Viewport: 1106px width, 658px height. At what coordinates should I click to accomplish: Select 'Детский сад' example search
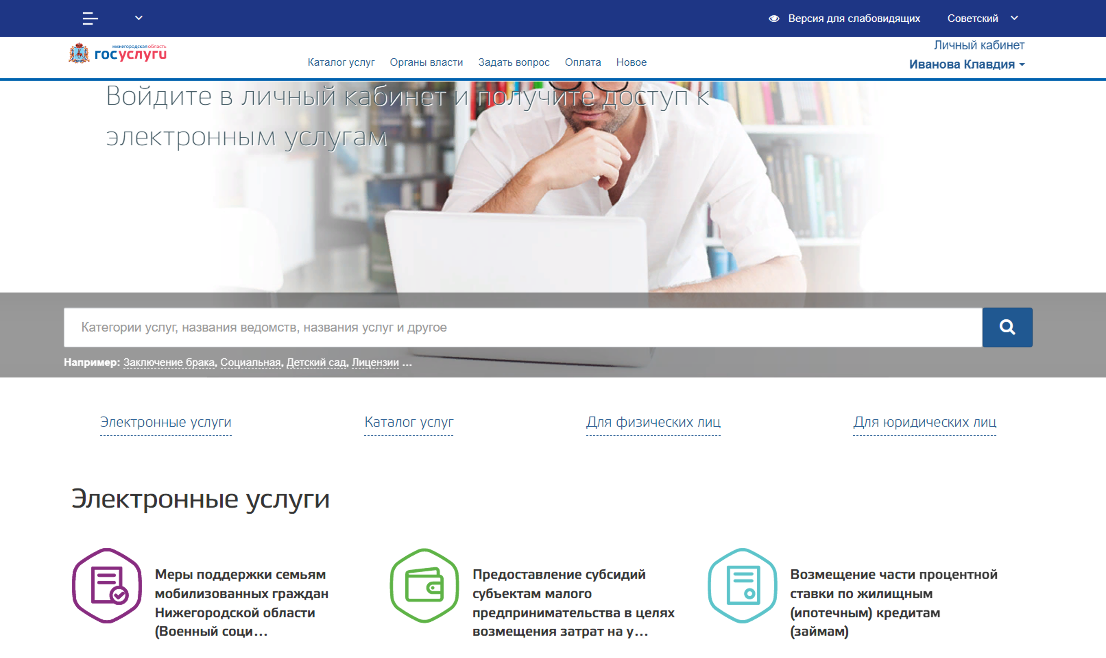tap(316, 362)
